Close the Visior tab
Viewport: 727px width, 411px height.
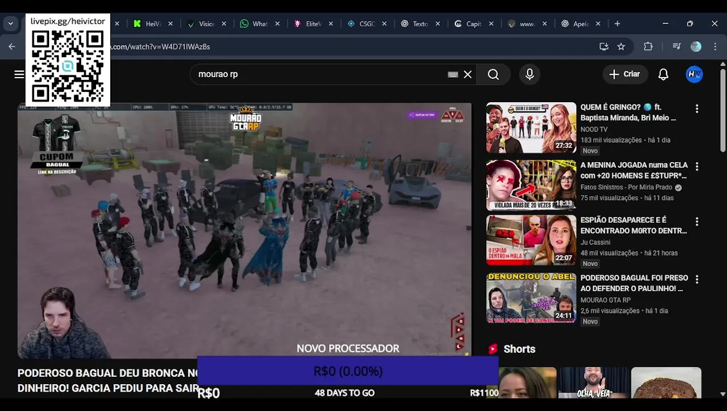coord(224,24)
